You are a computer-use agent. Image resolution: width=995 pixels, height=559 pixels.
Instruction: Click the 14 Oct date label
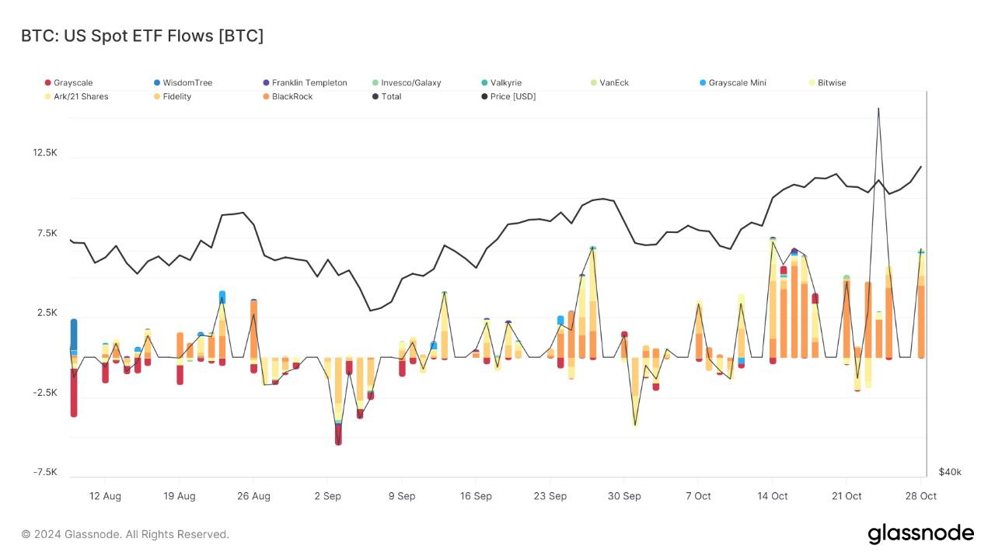(773, 496)
